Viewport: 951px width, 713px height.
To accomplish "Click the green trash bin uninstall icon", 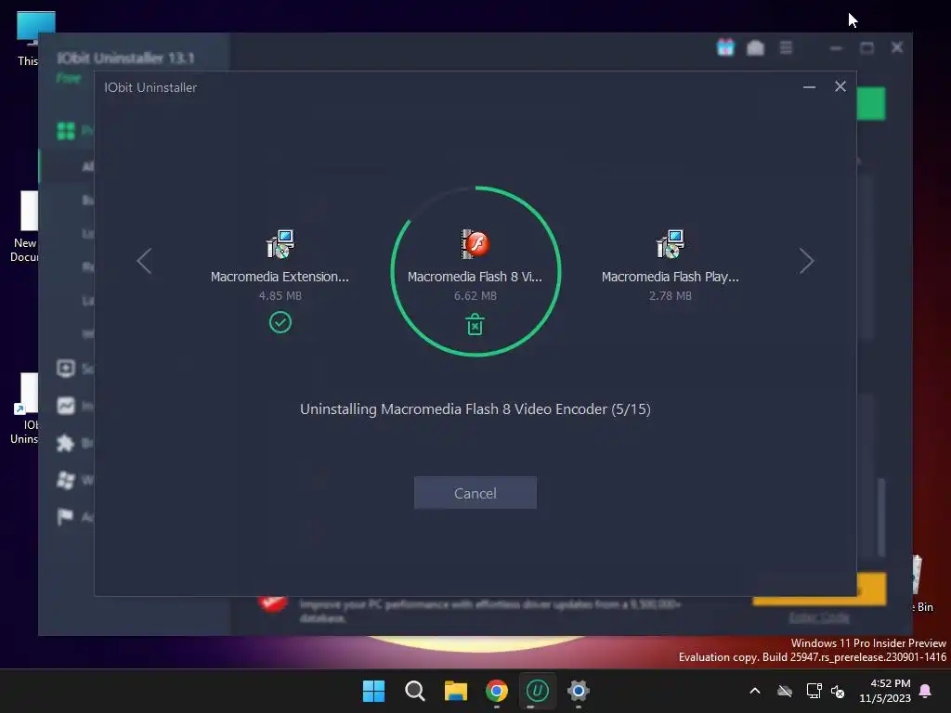I will [475, 324].
